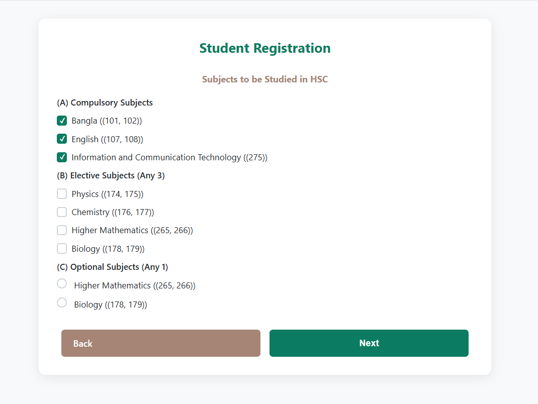The height and width of the screenshot is (404, 538).
Task: Check Higher Mathematics under Elective Subjects
Action: click(x=62, y=230)
